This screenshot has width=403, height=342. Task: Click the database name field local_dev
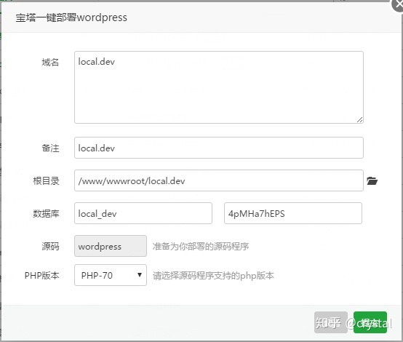(143, 213)
